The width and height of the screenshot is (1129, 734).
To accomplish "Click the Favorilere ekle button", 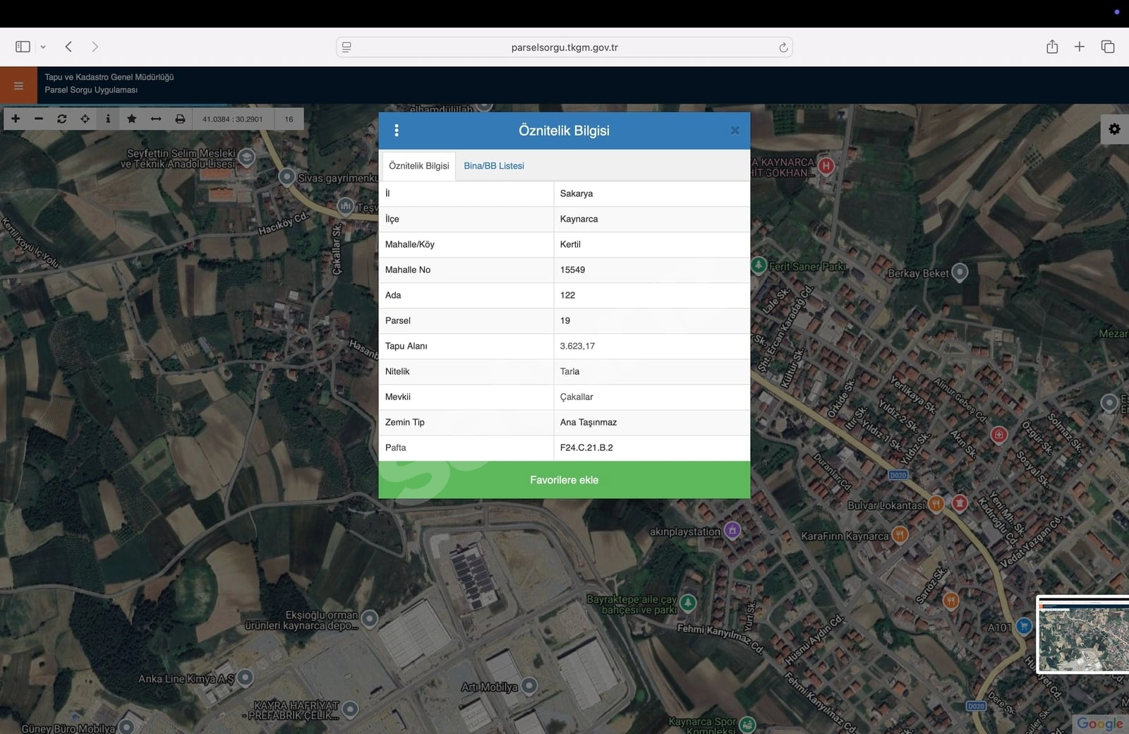I will [564, 480].
